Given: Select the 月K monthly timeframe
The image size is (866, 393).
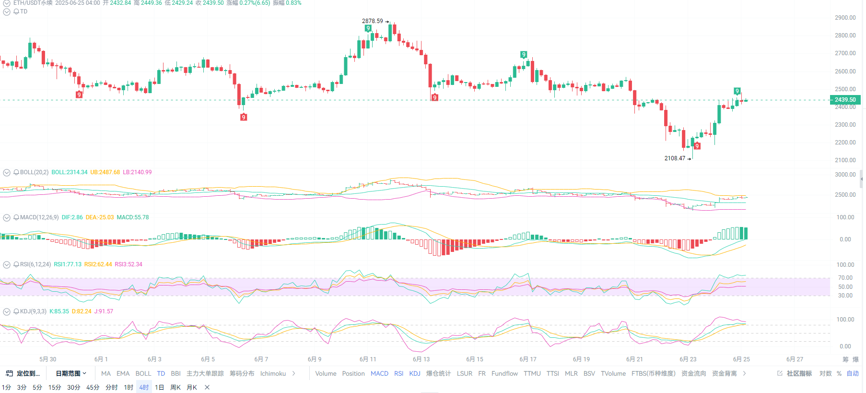Looking at the screenshot, I should (x=192, y=387).
